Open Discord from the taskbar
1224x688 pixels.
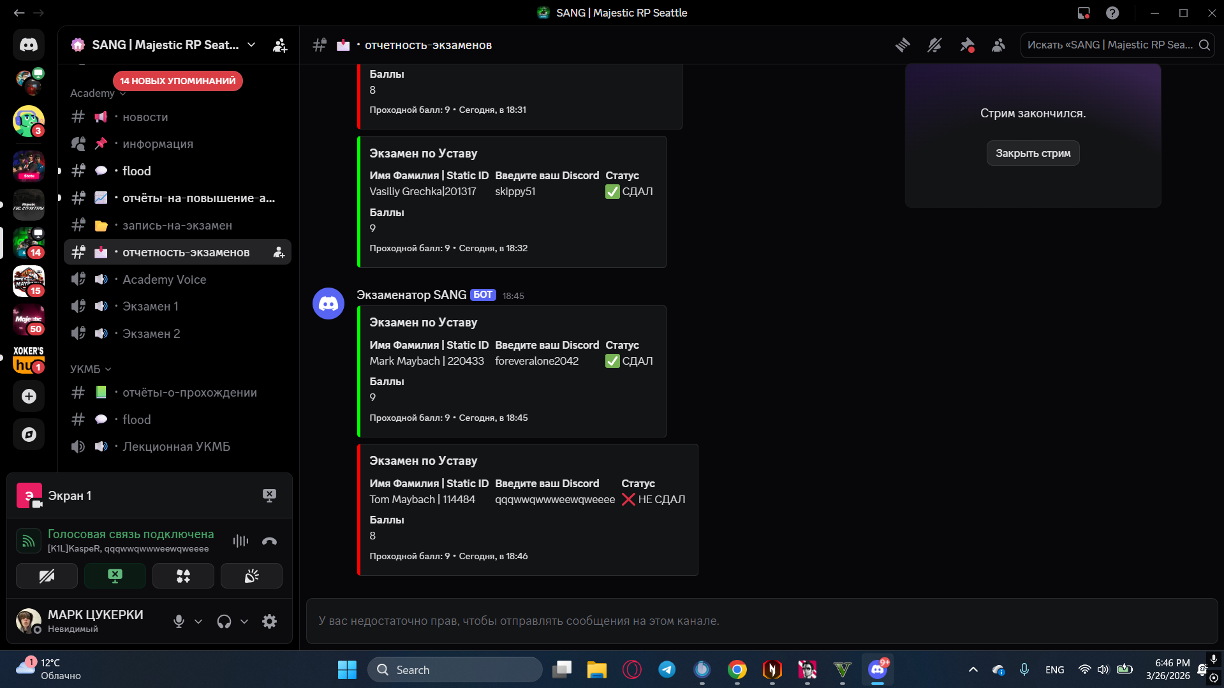pos(878,670)
